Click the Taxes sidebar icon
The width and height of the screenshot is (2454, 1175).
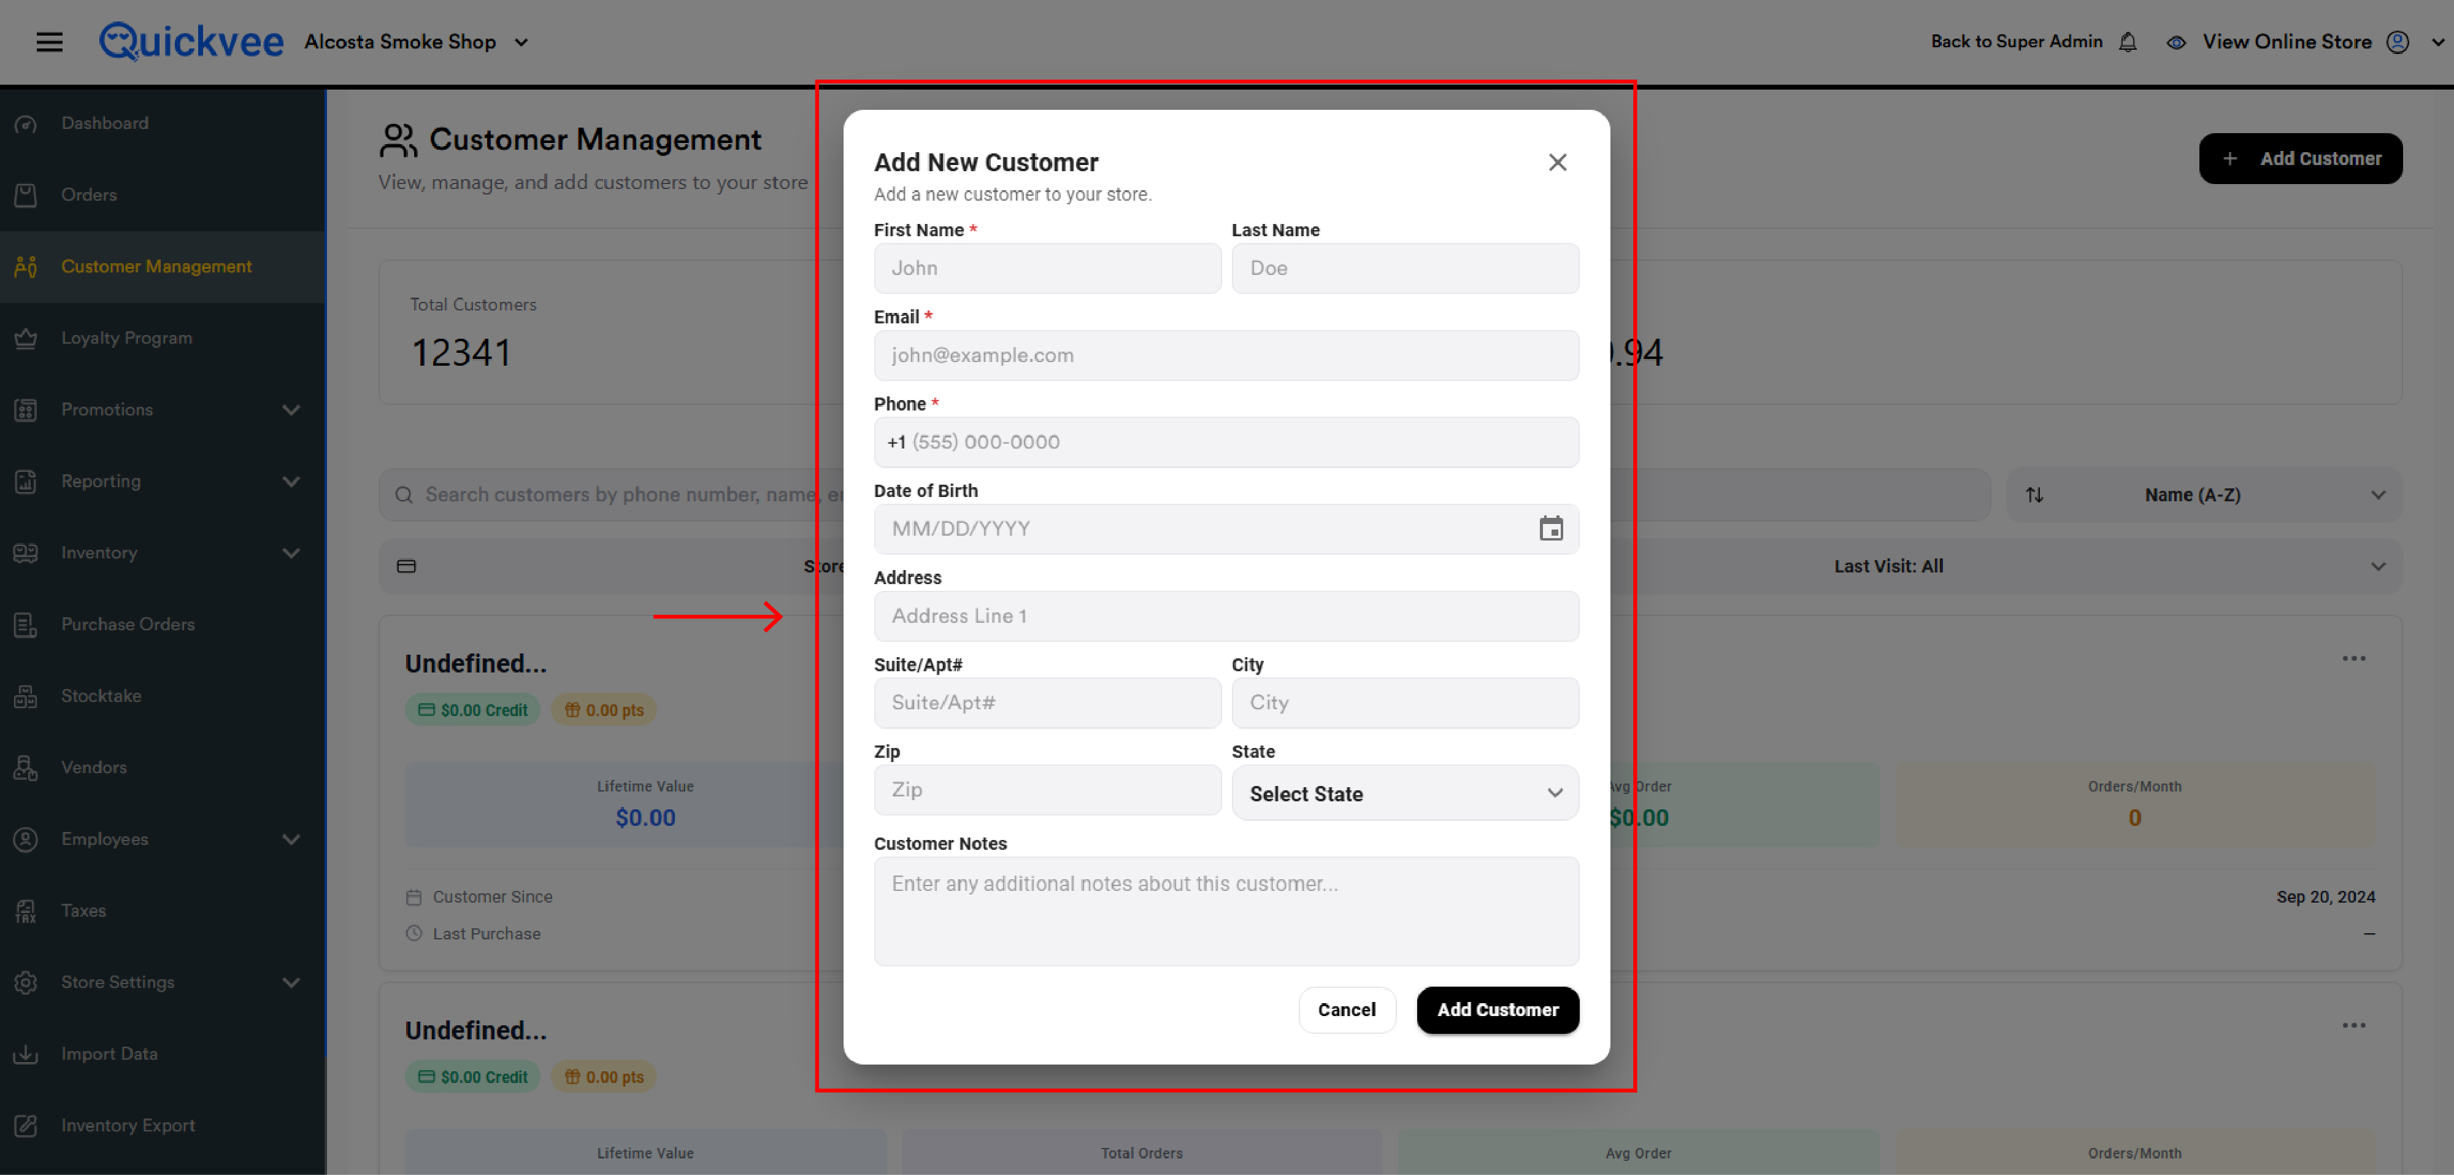[x=26, y=911]
